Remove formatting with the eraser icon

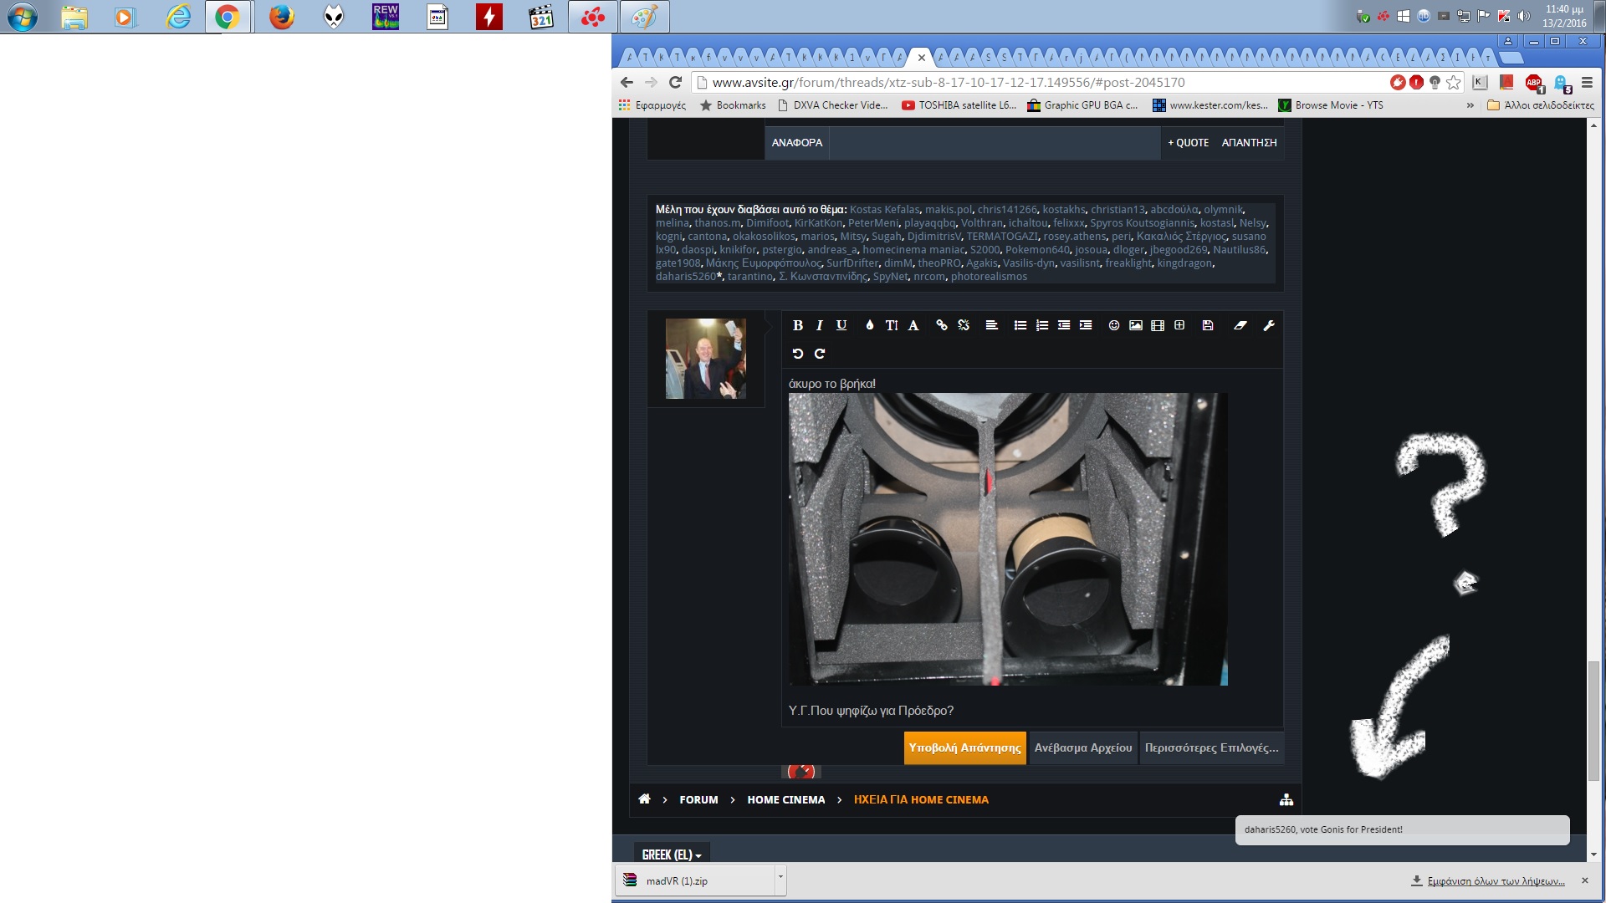pyautogui.click(x=1240, y=325)
